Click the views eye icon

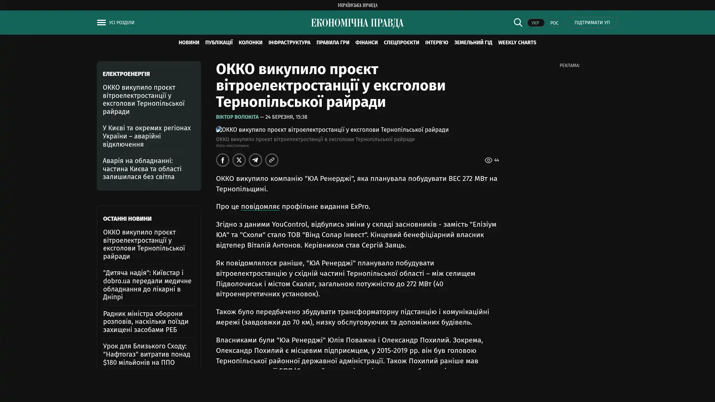tap(488, 160)
